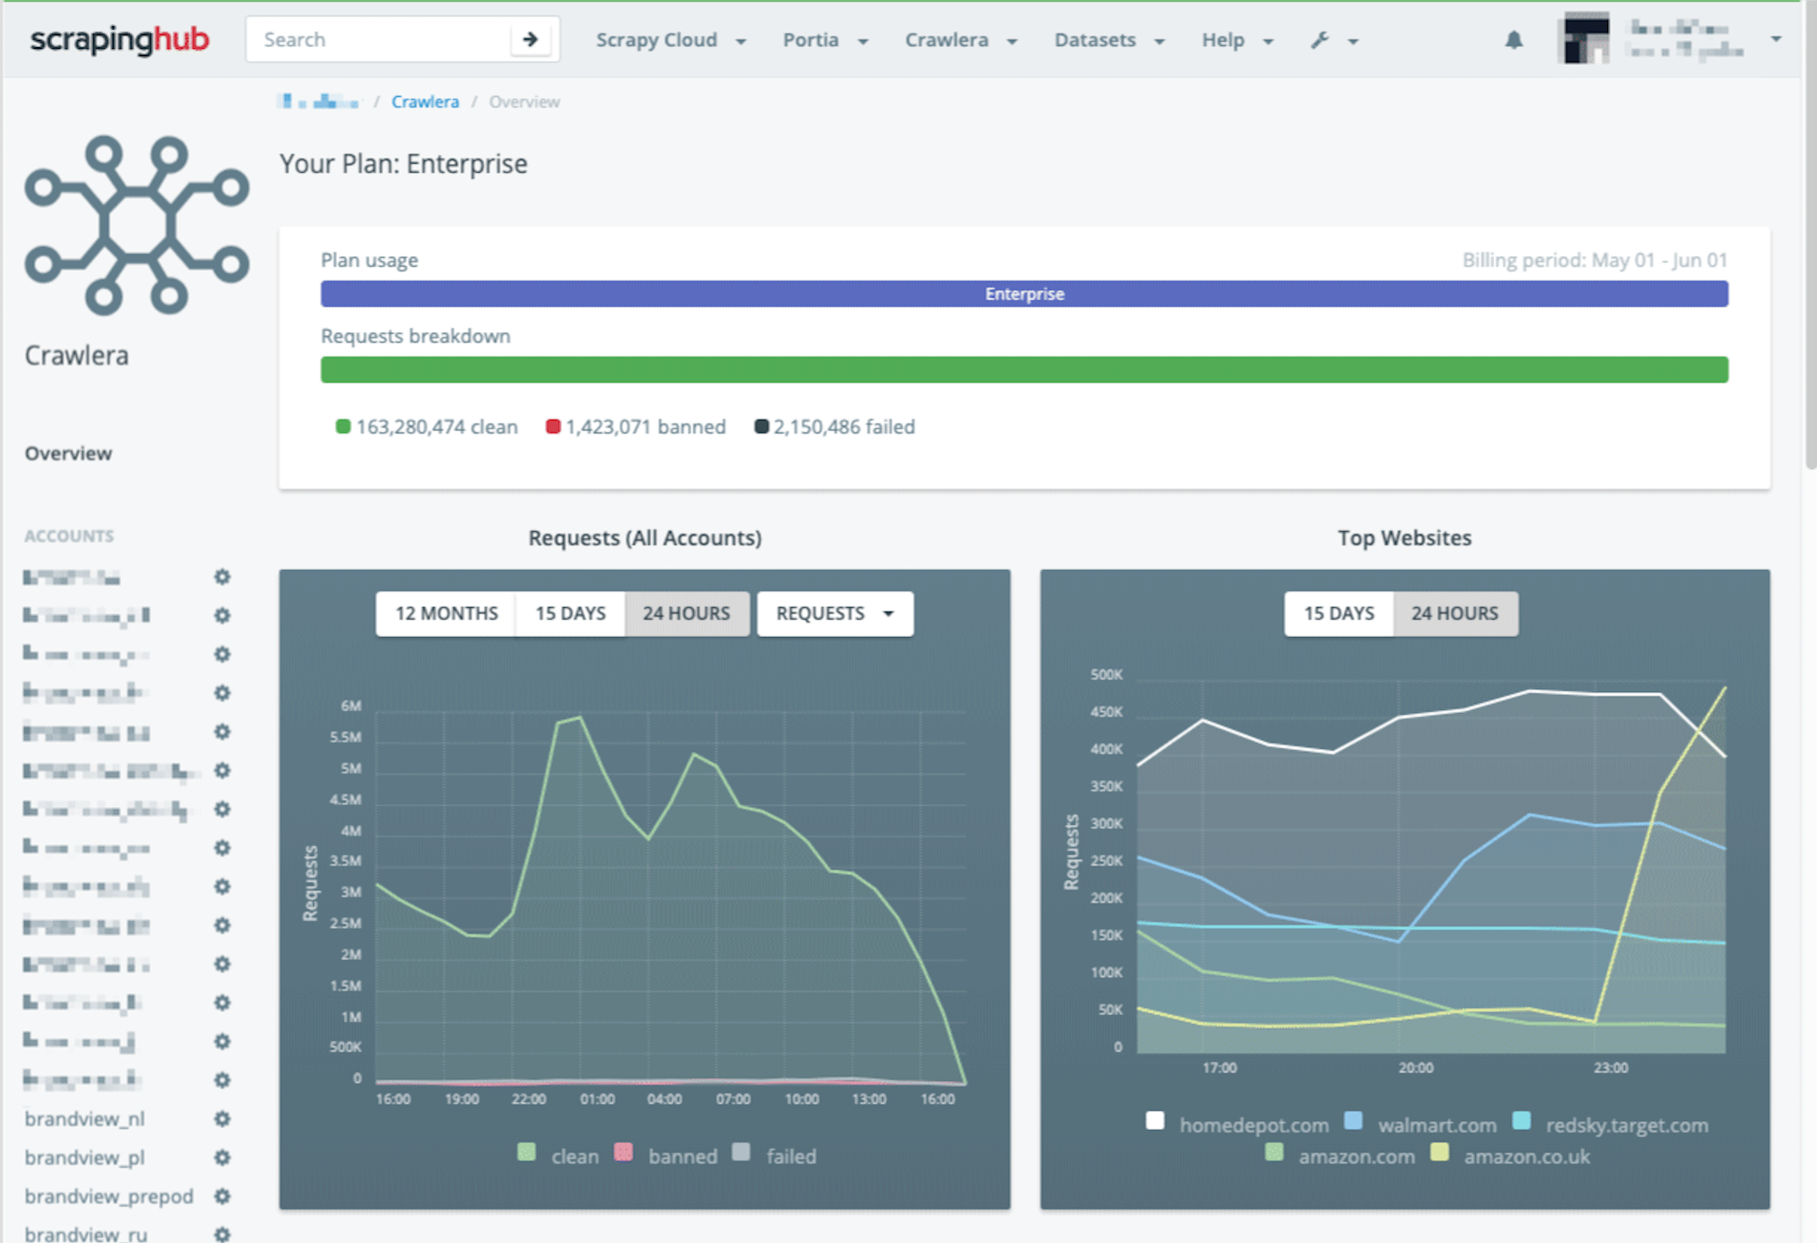This screenshot has height=1243, width=1817.
Task: Click Your Plan: Enterprise heading
Action: [404, 164]
